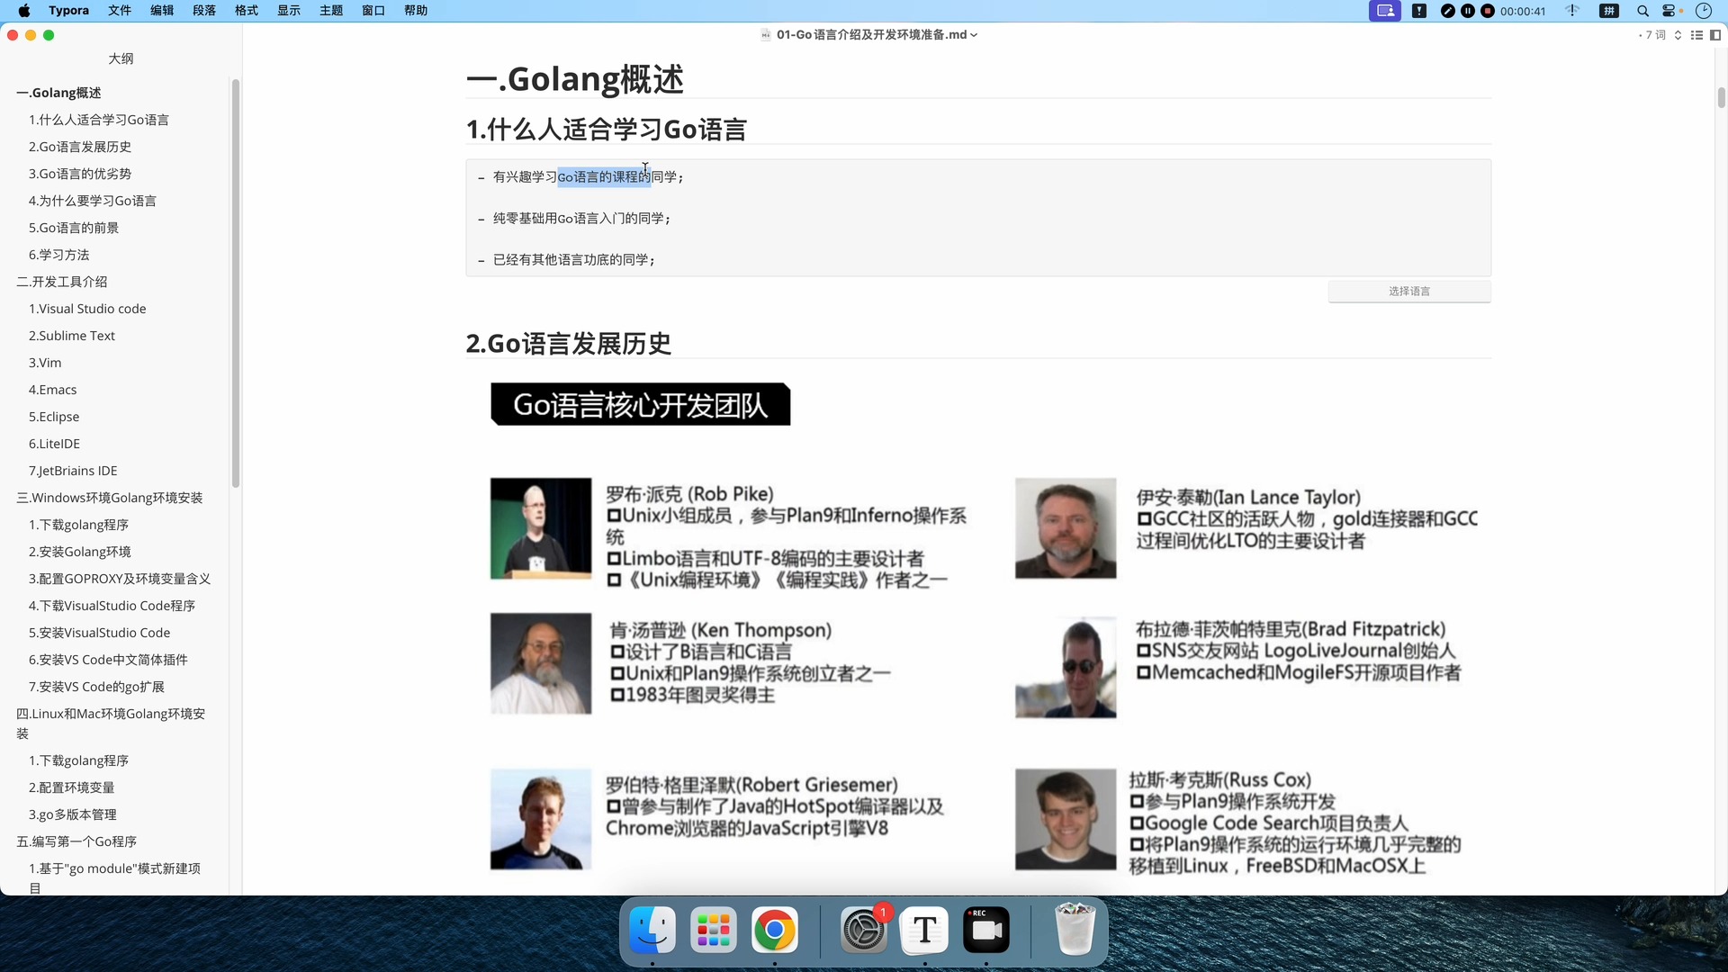Jump to 6.LiteIDE outline entry
This screenshot has width=1728, height=972.
point(54,444)
